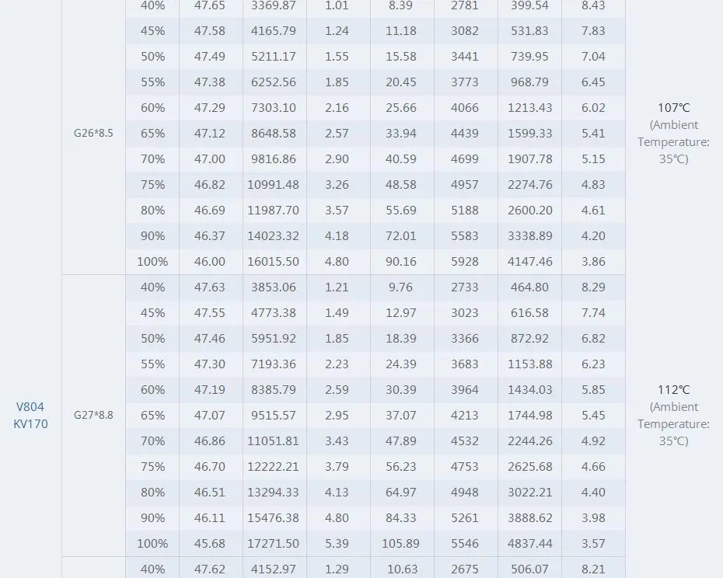This screenshot has height=578, width=723.
Task: Click the 112℃ operating temperature cell
Action: (673, 390)
